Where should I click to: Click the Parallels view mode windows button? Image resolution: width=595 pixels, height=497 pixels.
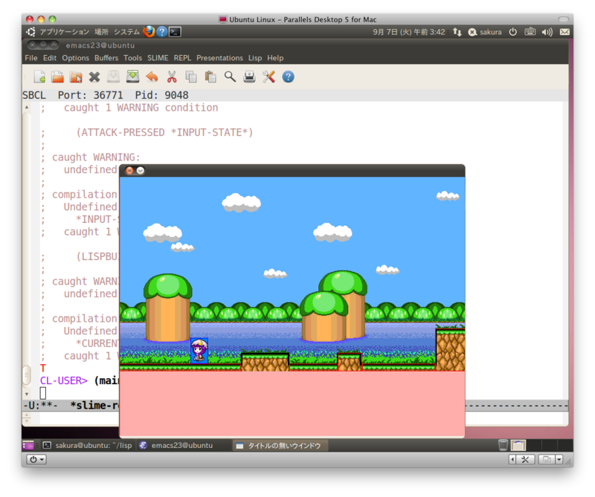547,459
